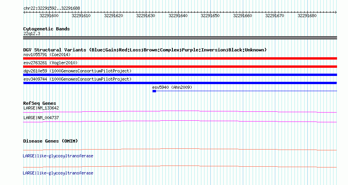Click ruler tick label 32291650

point(210,16)
